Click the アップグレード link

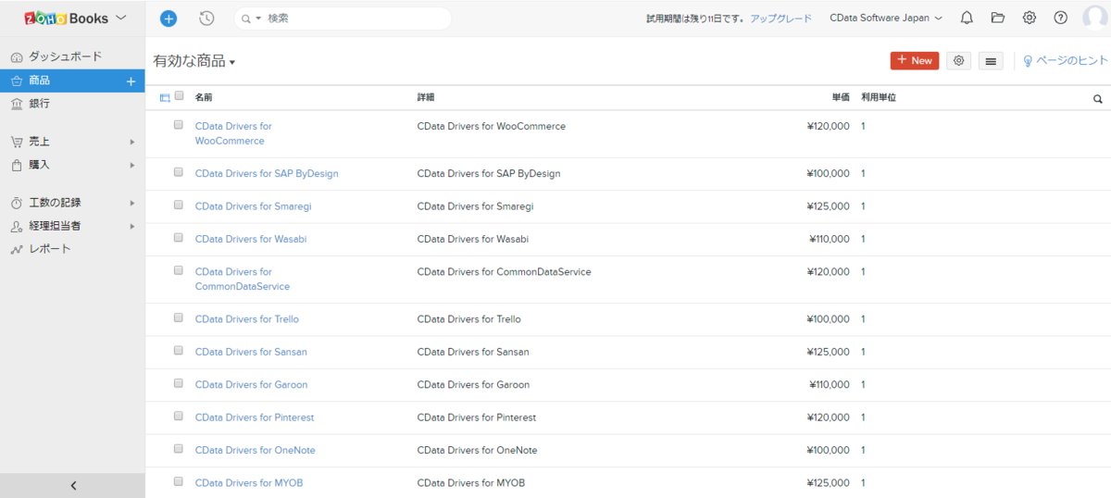780,19
